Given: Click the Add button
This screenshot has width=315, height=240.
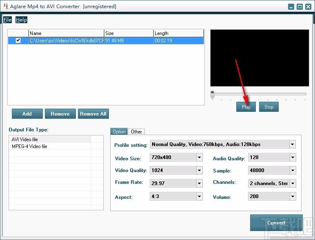Looking at the screenshot, I should point(27,114).
